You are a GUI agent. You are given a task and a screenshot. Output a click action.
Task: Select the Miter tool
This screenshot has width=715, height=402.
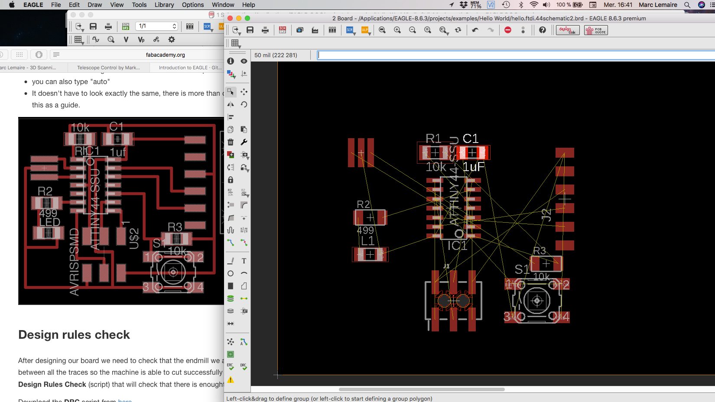pyautogui.click(x=244, y=205)
